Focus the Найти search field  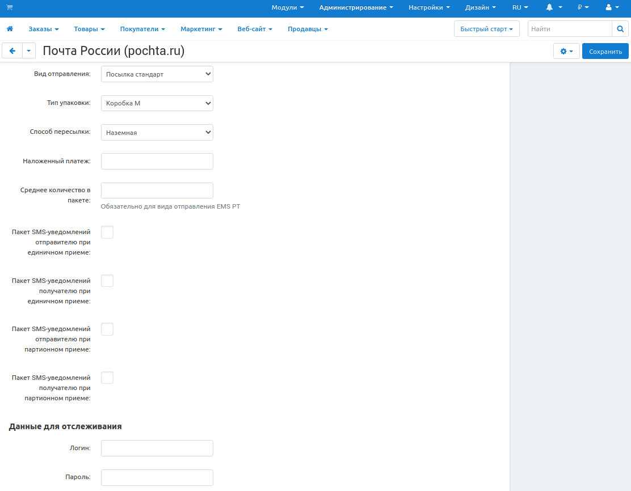pos(570,29)
